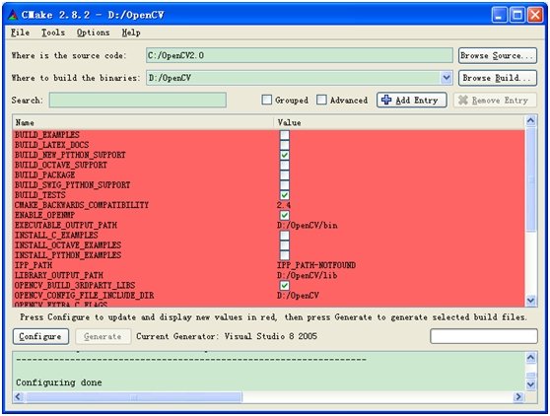Toggle the BUILD_EXAMPLES checkbox
Screen dimensions: 550x416
(x=285, y=135)
